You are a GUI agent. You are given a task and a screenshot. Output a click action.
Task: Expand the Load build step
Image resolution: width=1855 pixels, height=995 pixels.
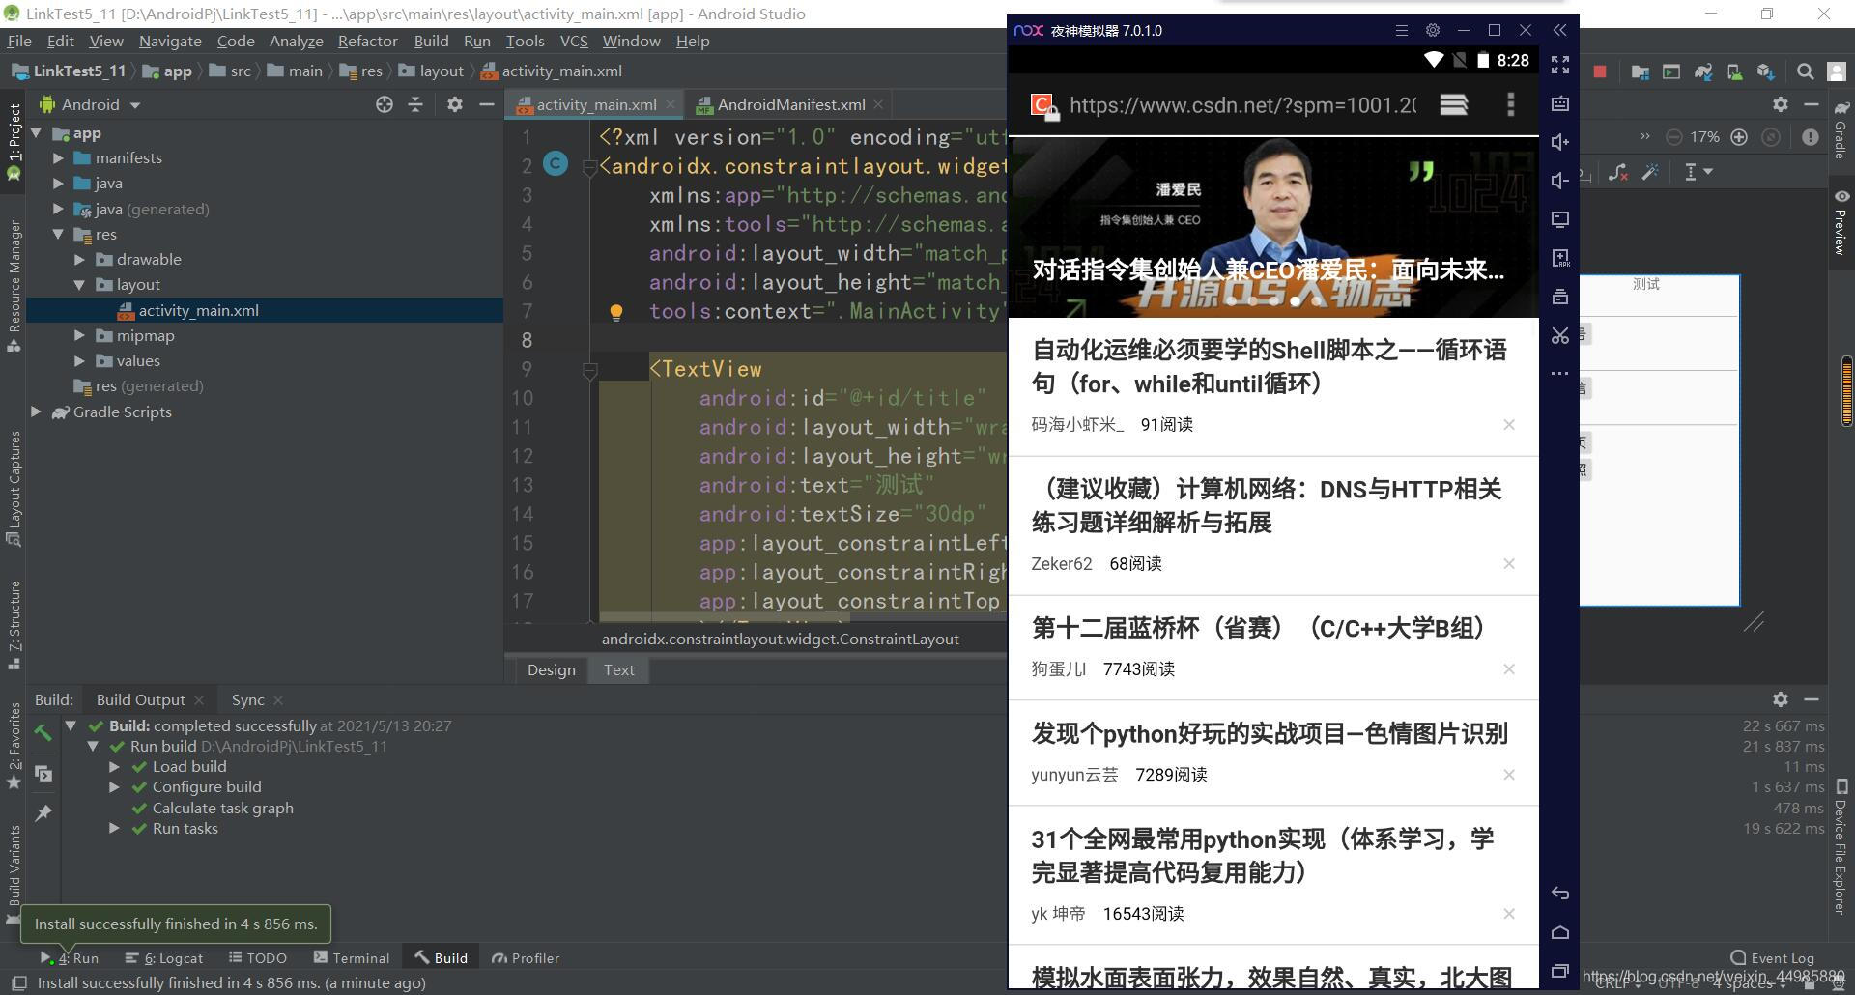tap(114, 766)
